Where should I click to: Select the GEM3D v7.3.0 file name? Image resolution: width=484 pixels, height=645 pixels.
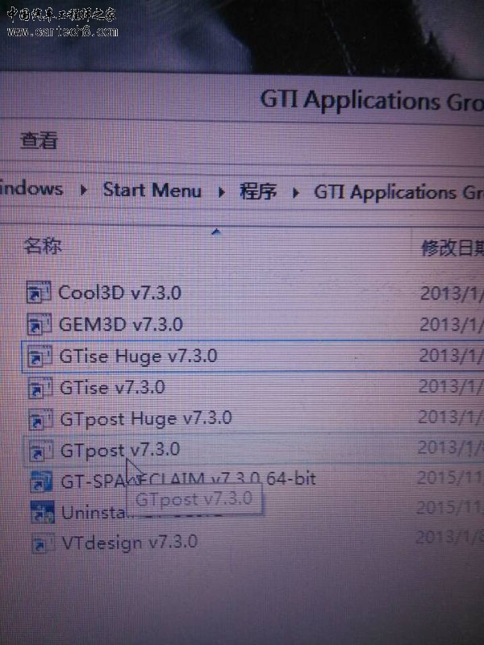point(121,324)
